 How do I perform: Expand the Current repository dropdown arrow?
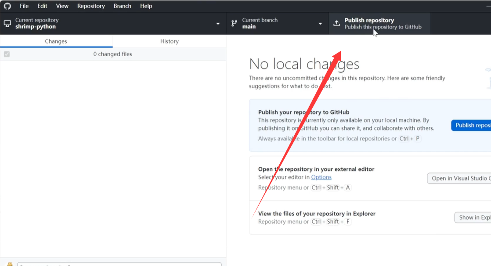pos(218,24)
